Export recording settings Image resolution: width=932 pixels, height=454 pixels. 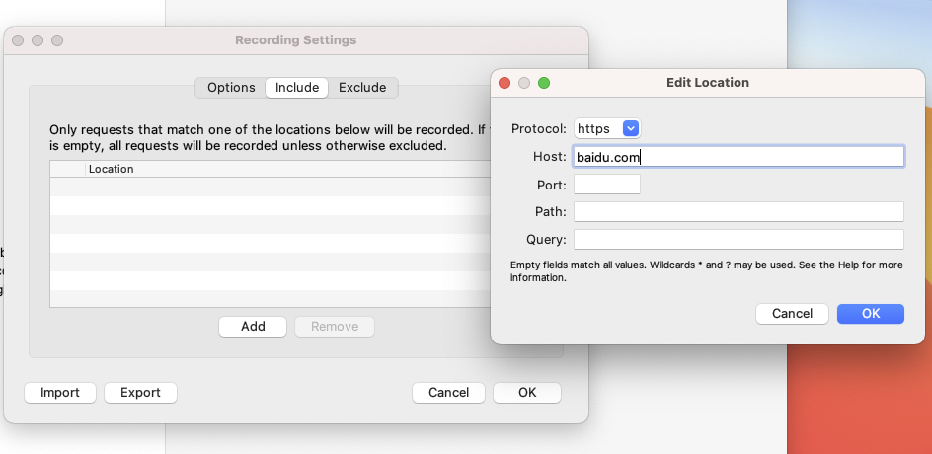coord(140,393)
